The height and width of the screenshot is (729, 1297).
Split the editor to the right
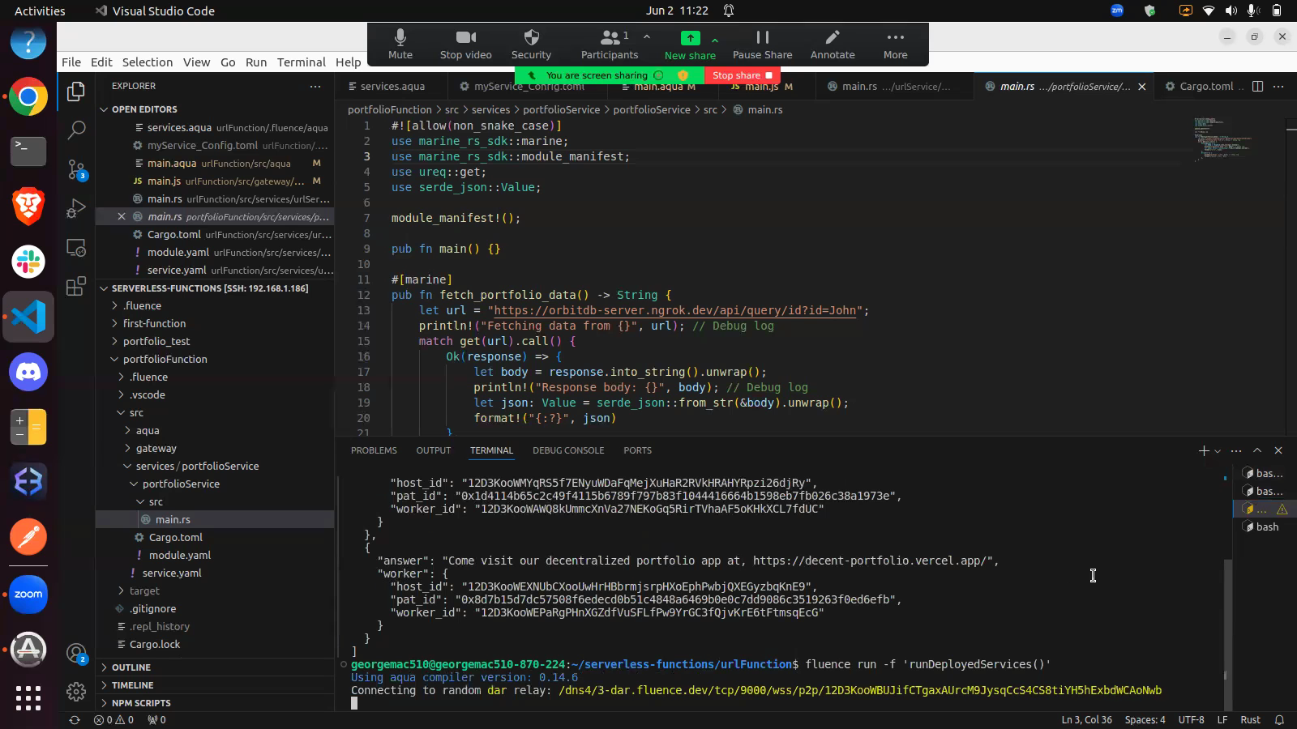tap(1257, 86)
